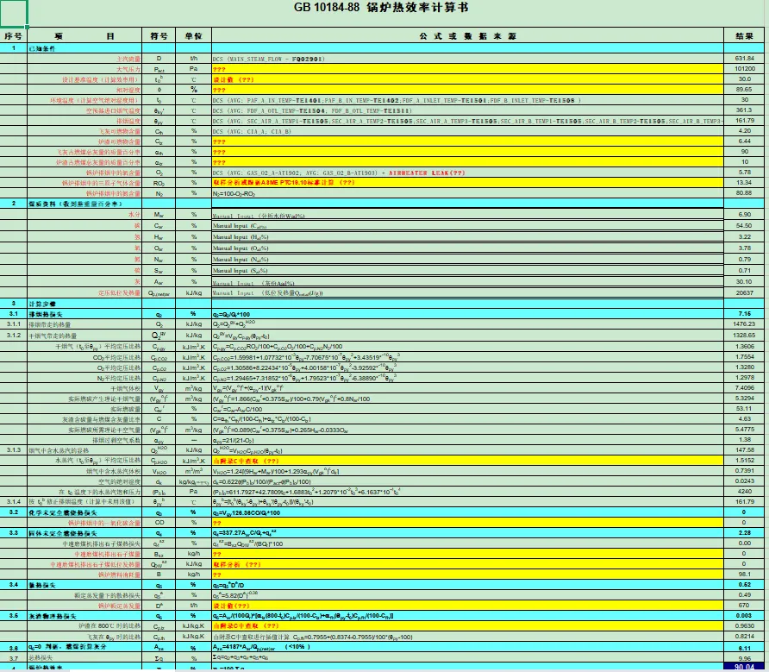Select result value 101200
Image resolution: width=769 pixels, height=672 pixels.
tap(744, 69)
